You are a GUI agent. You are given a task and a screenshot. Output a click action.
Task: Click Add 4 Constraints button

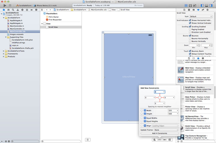pos(160,133)
